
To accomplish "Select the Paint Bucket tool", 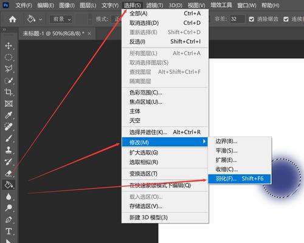I will (x=9, y=185).
